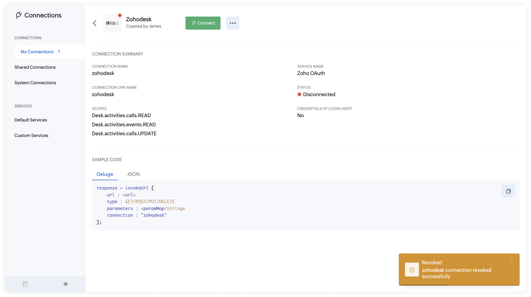Viewport: 531px width, 297px height.
Task: Select the Desk.activities.calls.UPDATE scope text
Action: 124,133
